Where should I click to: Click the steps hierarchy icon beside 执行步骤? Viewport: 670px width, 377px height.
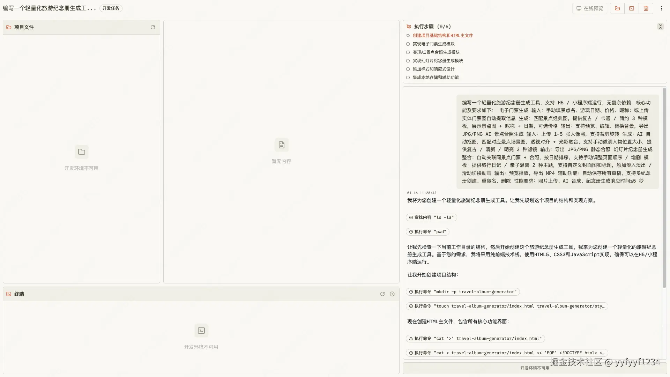(x=408, y=27)
